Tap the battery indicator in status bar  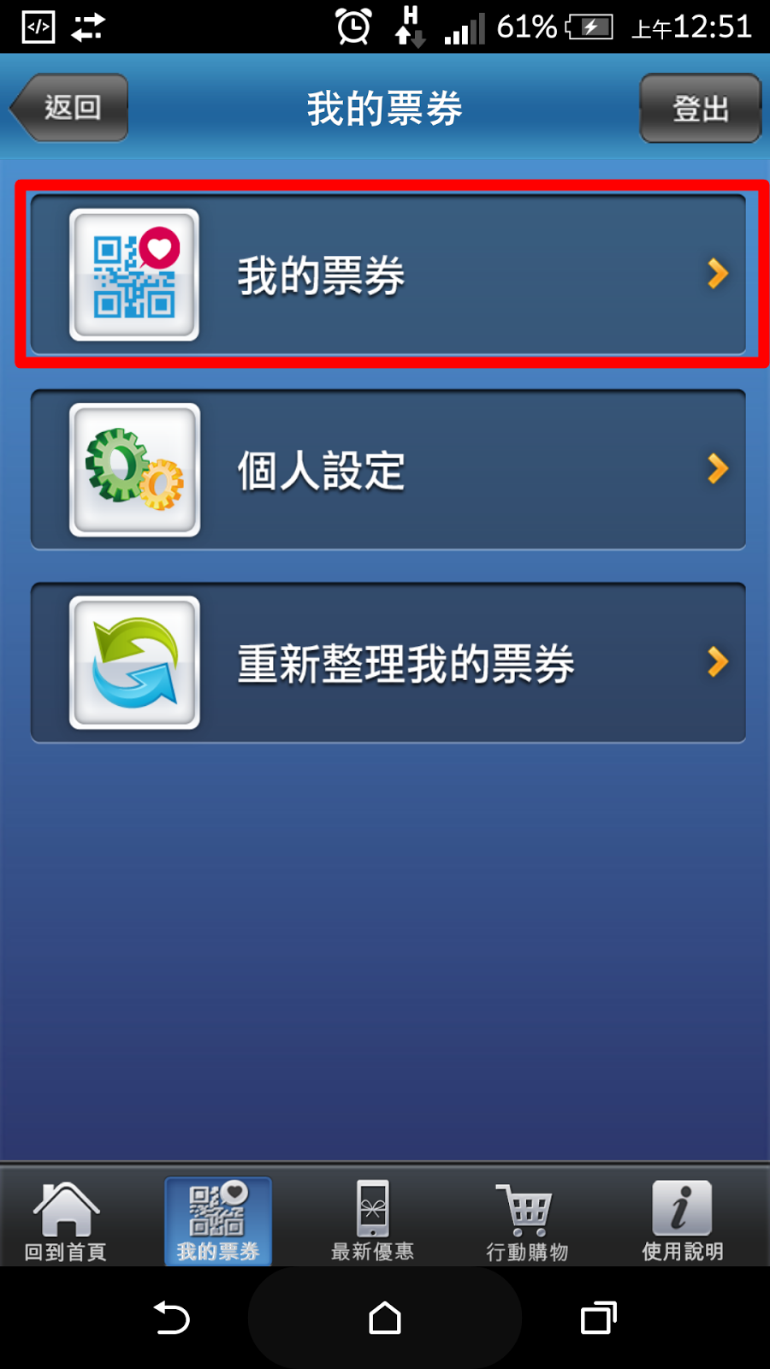(589, 27)
